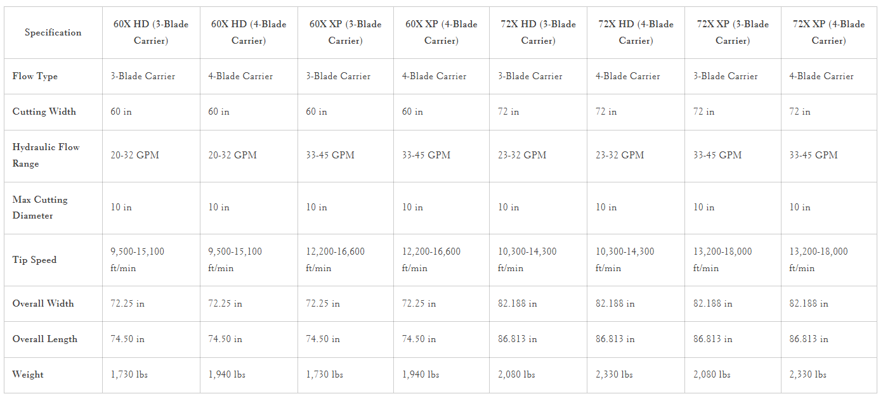883x401 pixels.
Task: Click Cutting Width value for 60X XP 3-Blade
Action: pyautogui.click(x=317, y=111)
